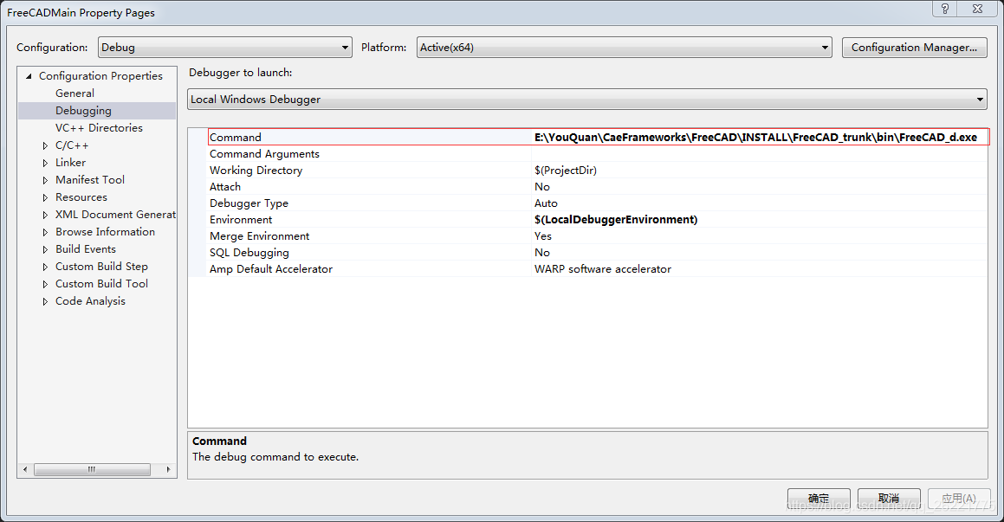1004x522 pixels.
Task: Expand the XML Document Generator node
Action: point(45,215)
